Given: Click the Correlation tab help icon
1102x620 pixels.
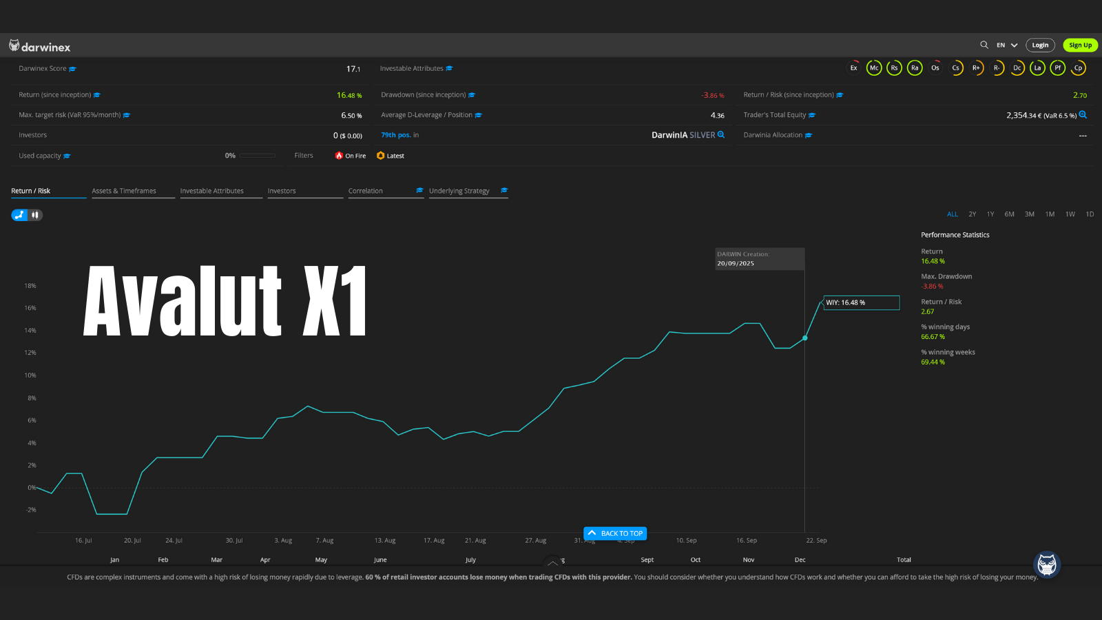Looking at the screenshot, I should click(x=419, y=190).
